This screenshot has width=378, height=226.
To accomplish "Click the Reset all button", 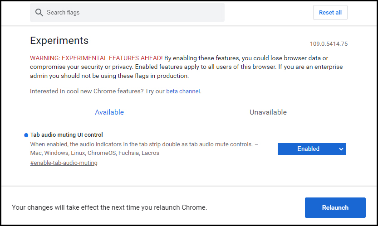I will (x=330, y=13).
